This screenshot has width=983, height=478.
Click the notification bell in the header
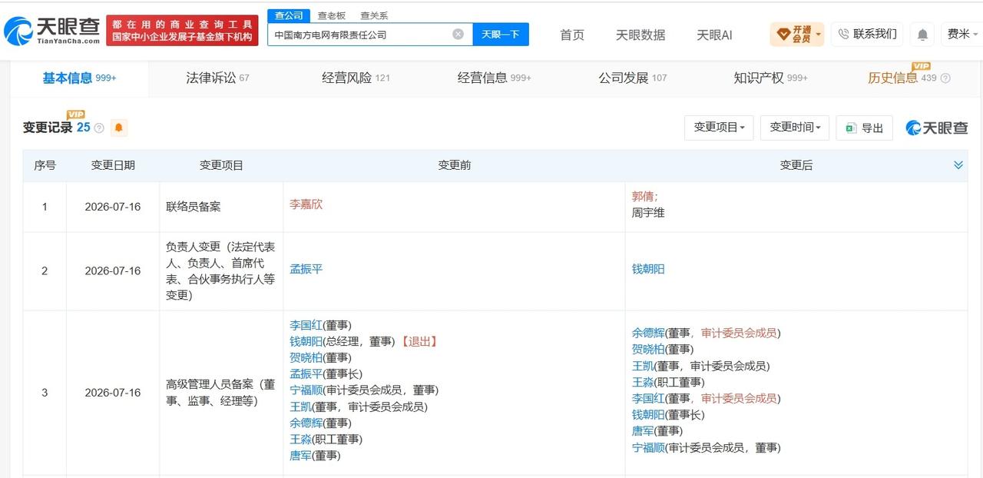922,34
